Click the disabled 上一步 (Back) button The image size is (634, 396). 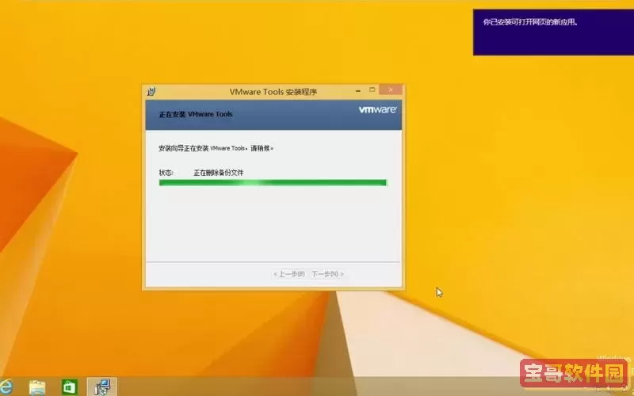pyautogui.click(x=288, y=274)
